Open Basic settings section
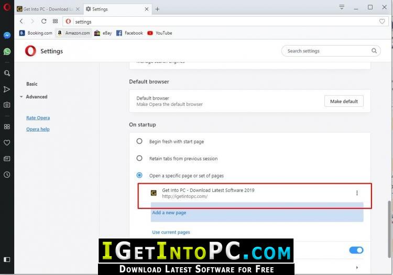Image resolution: width=393 pixels, height=275 pixels. 32,84
